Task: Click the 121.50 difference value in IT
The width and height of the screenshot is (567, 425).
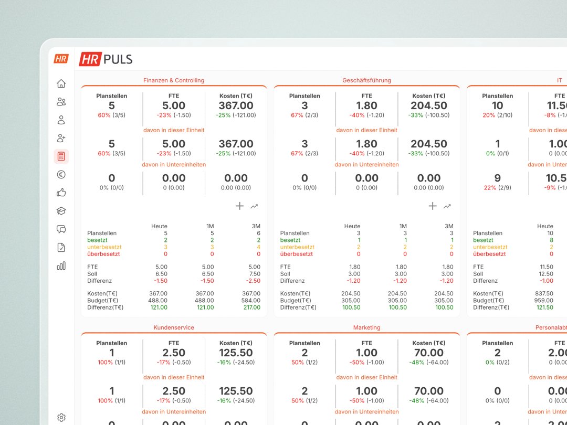Action: click(x=545, y=307)
